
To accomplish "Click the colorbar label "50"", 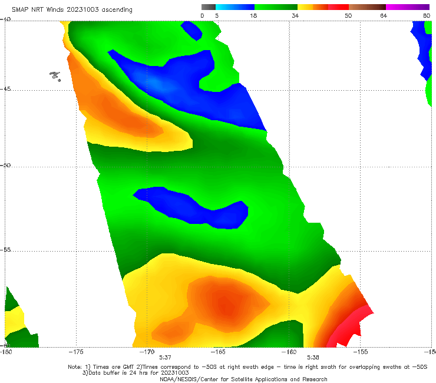I will [x=348, y=16].
